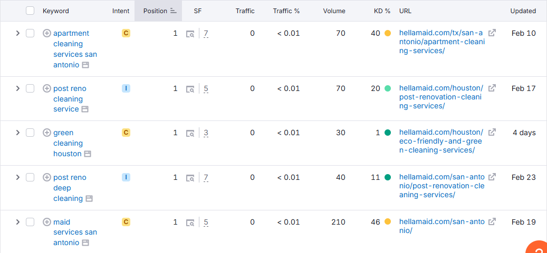Open eco-friendly green cleaning URL external icon
The width and height of the screenshot is (547, 253).
[x=492, y=132]
